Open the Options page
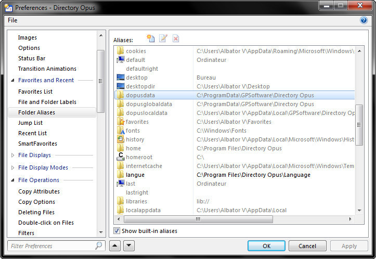 (29, 48)
